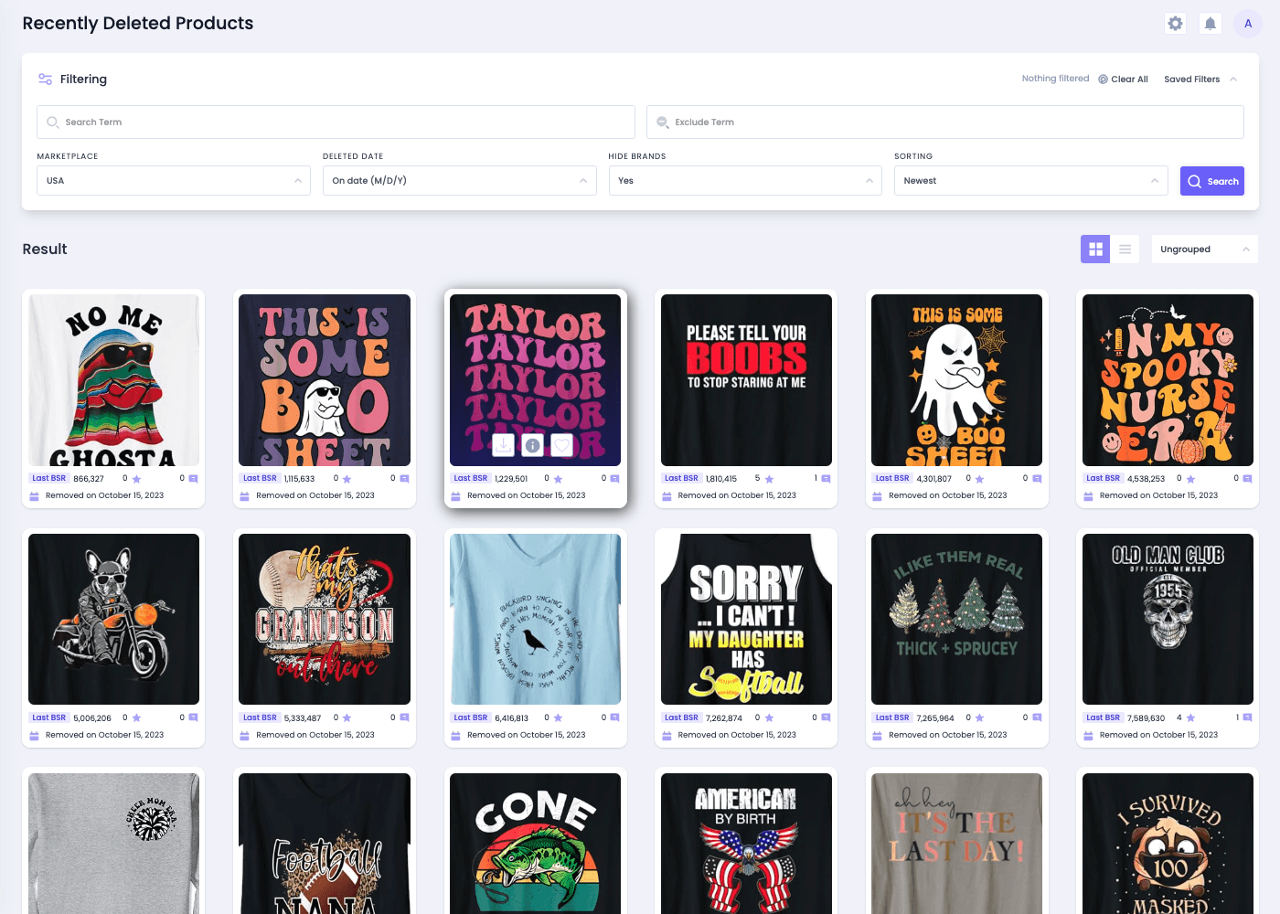This screenshot has width=1280, height=914.
Task: Click the Clear All filter icon
Action: click(x=1103, y=80)
